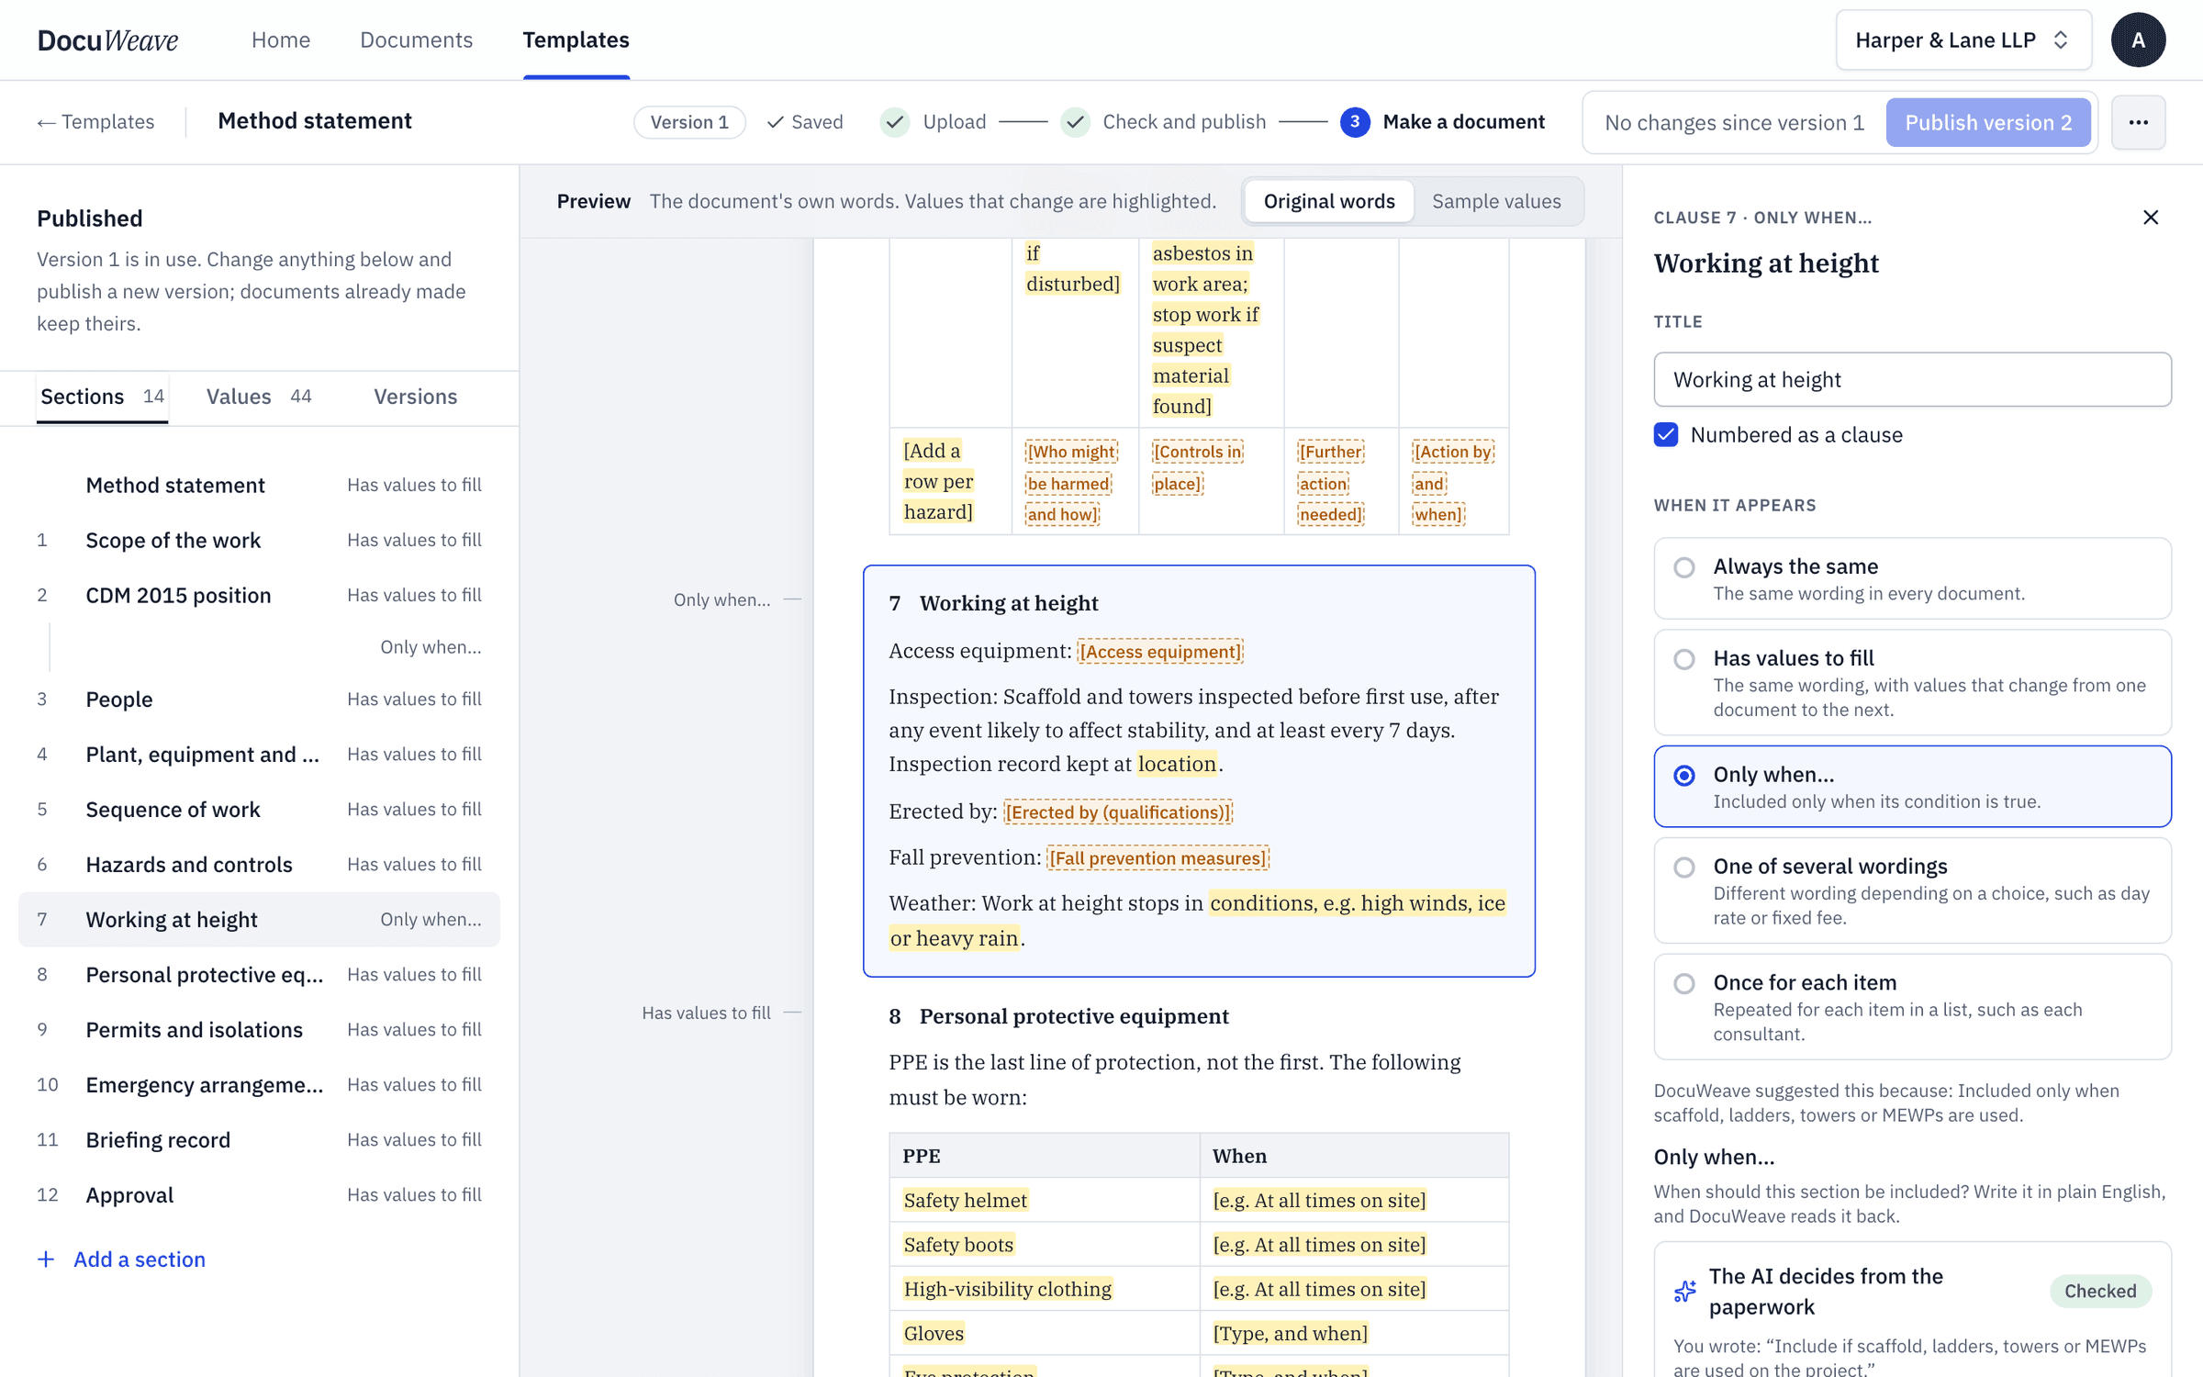Click the plus icon beside Add a section
Image resolution: width=2203 pixels, height=1377 pixels.
(x=46, y=1259)
